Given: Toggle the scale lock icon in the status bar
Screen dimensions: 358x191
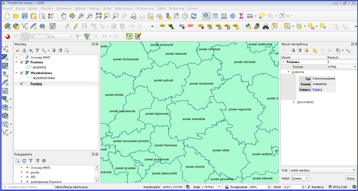Looking at the screenshot, I should coord(227,187).
